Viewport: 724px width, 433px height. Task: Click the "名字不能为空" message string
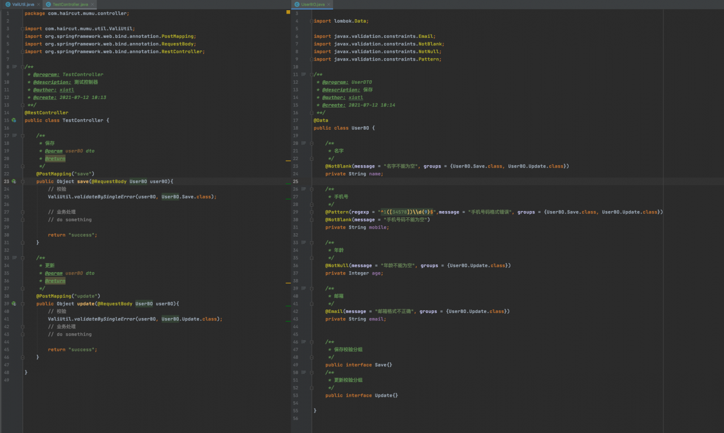click(x=400, y=166)
